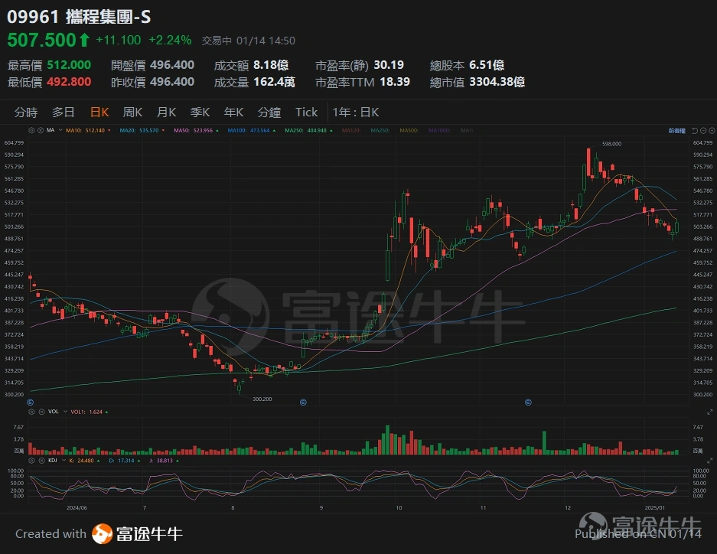Select the 周K weekly candlestick tab
The height and width of the screenshot is (554, 717).
pos(132,112)
